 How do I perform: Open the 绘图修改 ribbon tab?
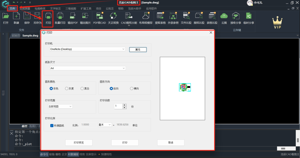(x=40, y=9)
